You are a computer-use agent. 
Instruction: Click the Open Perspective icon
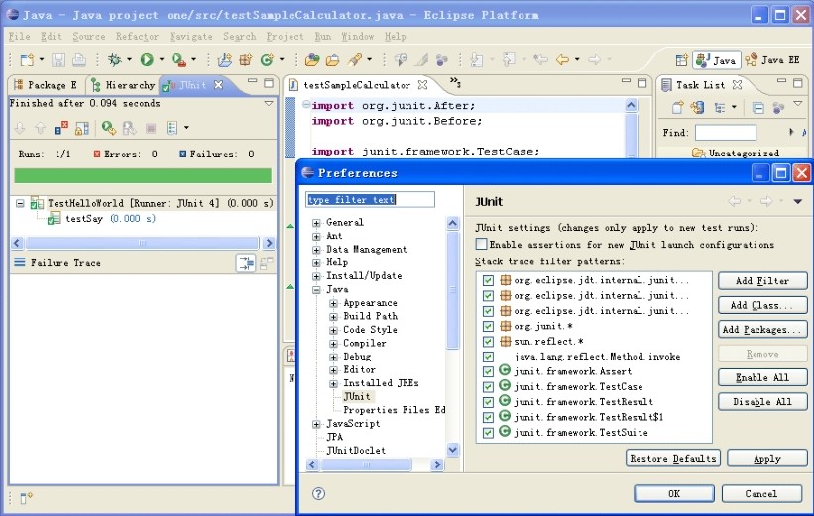[682, 60]
